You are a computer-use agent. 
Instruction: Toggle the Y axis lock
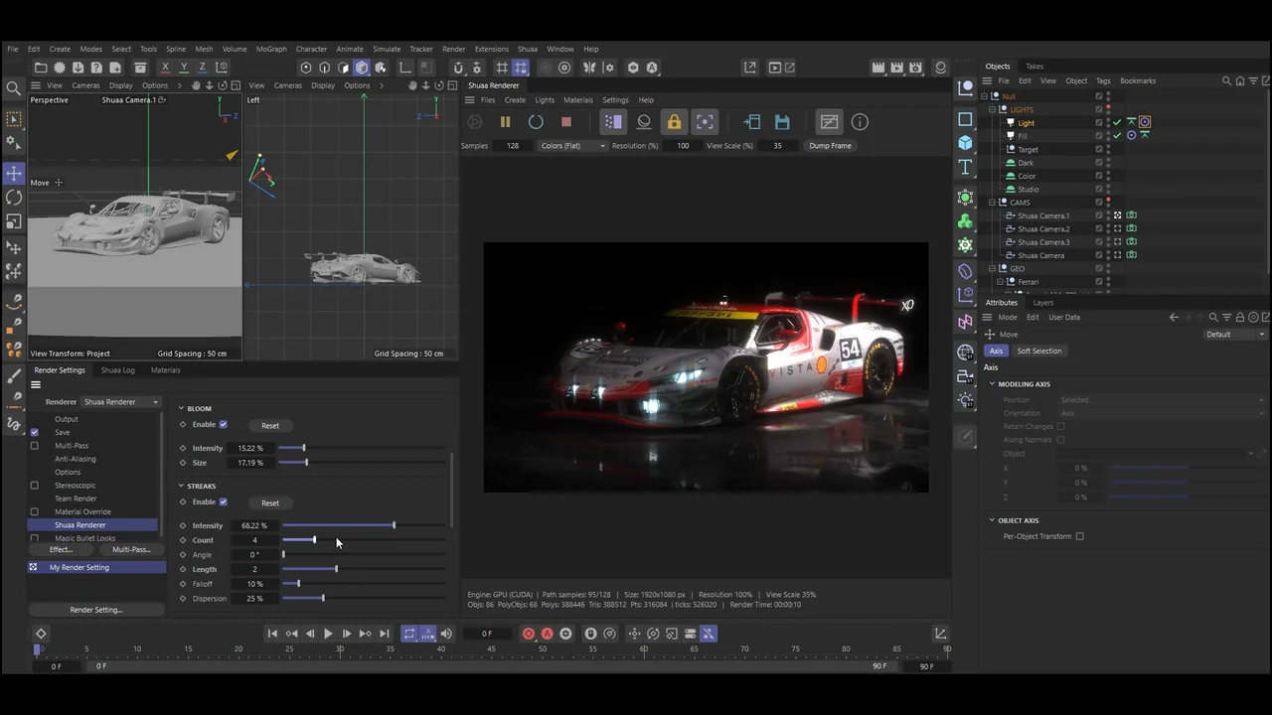[x=184, y=68]
